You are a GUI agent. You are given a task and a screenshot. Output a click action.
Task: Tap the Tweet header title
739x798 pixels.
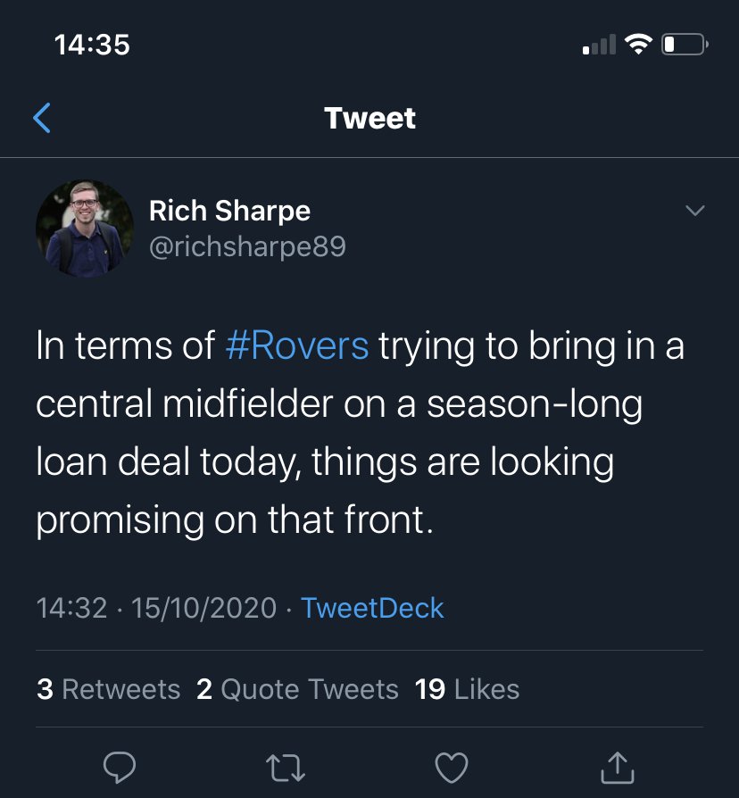click(x=369, y=118)
